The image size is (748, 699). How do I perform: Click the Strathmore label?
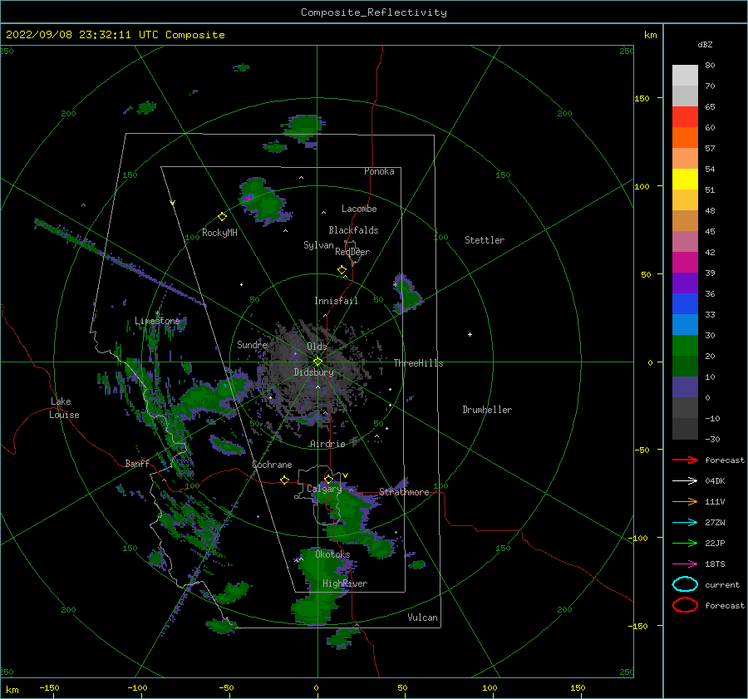pyautogui.click(x=404, y=491)
